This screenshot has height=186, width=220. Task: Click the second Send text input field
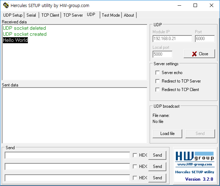point(67,167)
